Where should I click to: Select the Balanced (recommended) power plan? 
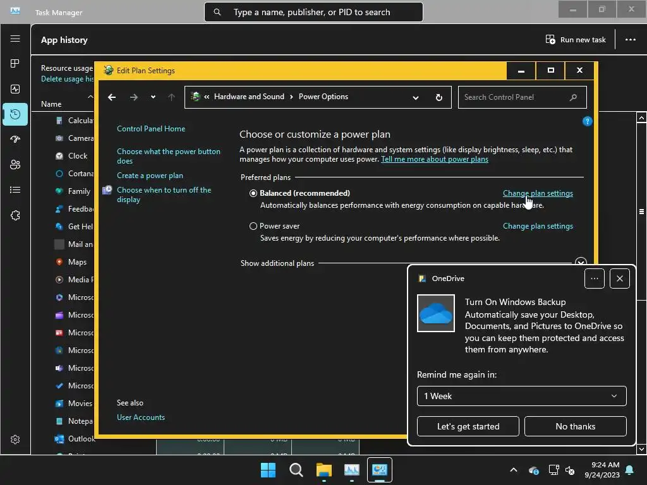[253, 193]
